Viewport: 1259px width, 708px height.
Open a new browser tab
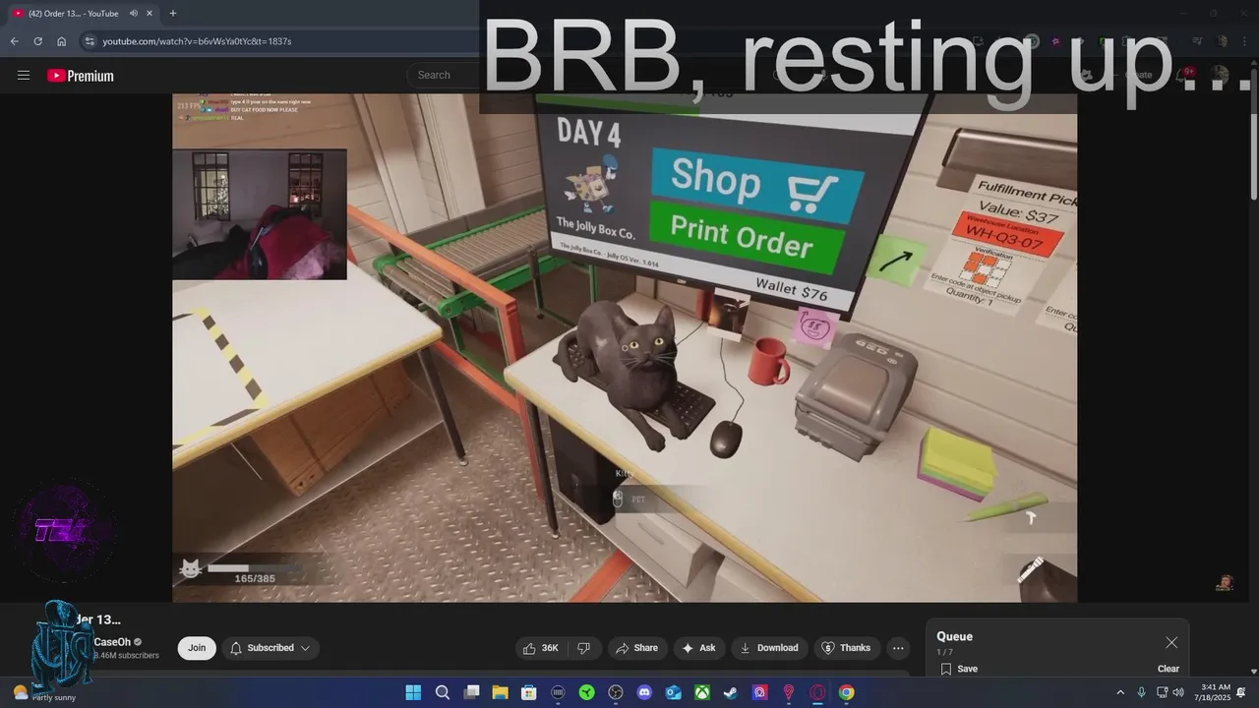173,13
